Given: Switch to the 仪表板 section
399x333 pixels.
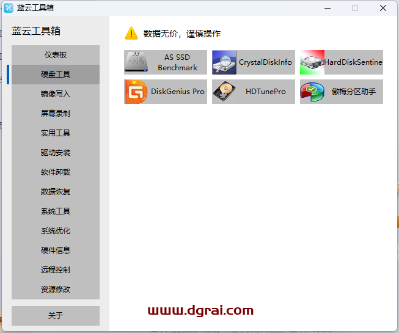Looking at the screenshot, I should click(x=56, y=55).
